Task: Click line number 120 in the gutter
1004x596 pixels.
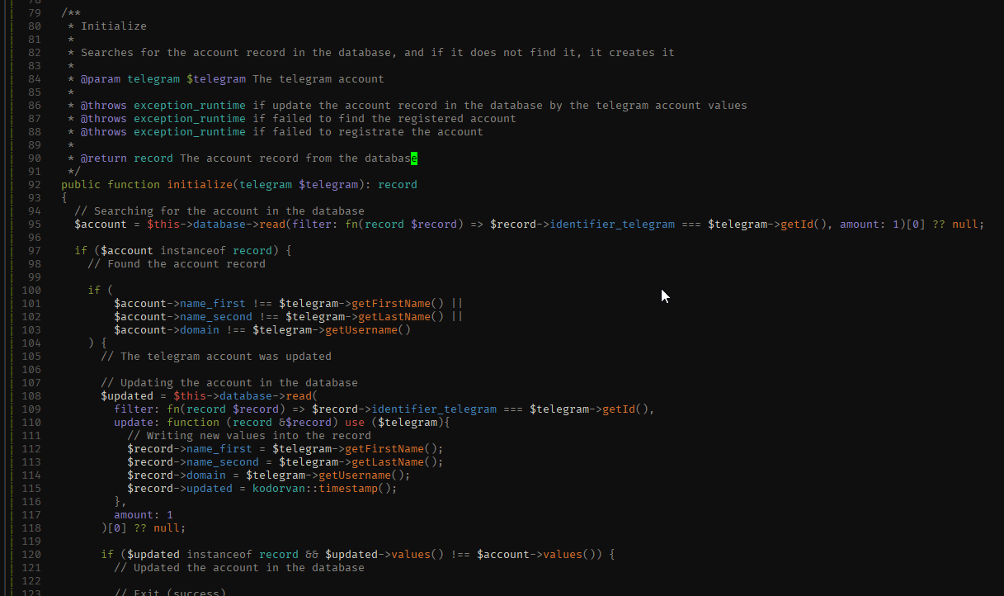Action: (31, 555)
